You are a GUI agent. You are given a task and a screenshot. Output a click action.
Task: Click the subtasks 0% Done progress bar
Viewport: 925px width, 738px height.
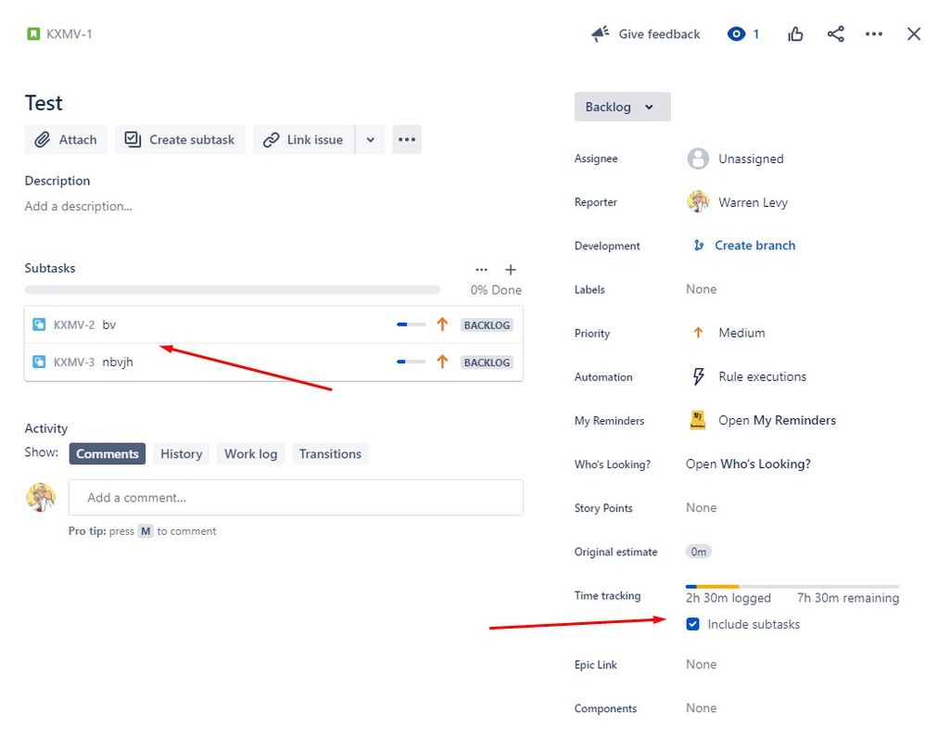pos(233,289)
